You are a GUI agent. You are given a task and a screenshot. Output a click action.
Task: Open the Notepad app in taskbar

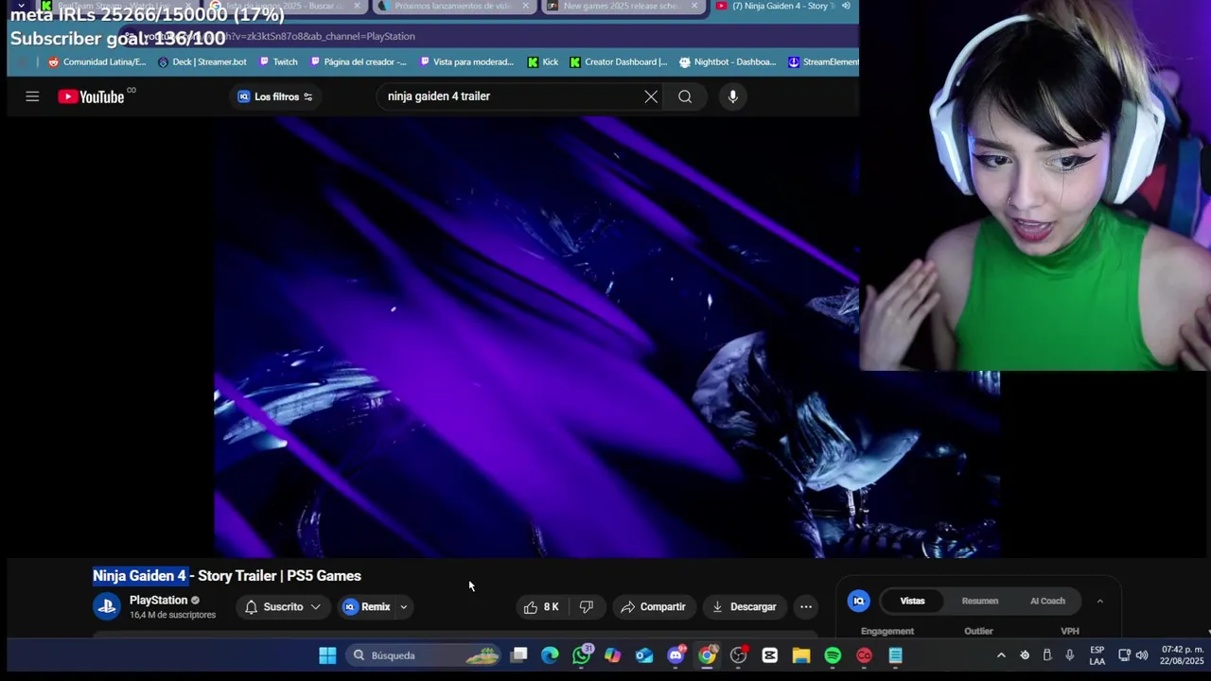(895, 655)
